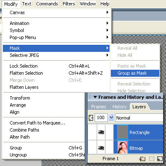Click the New/Duplicate Layer folder icon
166x166 pixels.
pyautogui.click(x=142, y=159)
